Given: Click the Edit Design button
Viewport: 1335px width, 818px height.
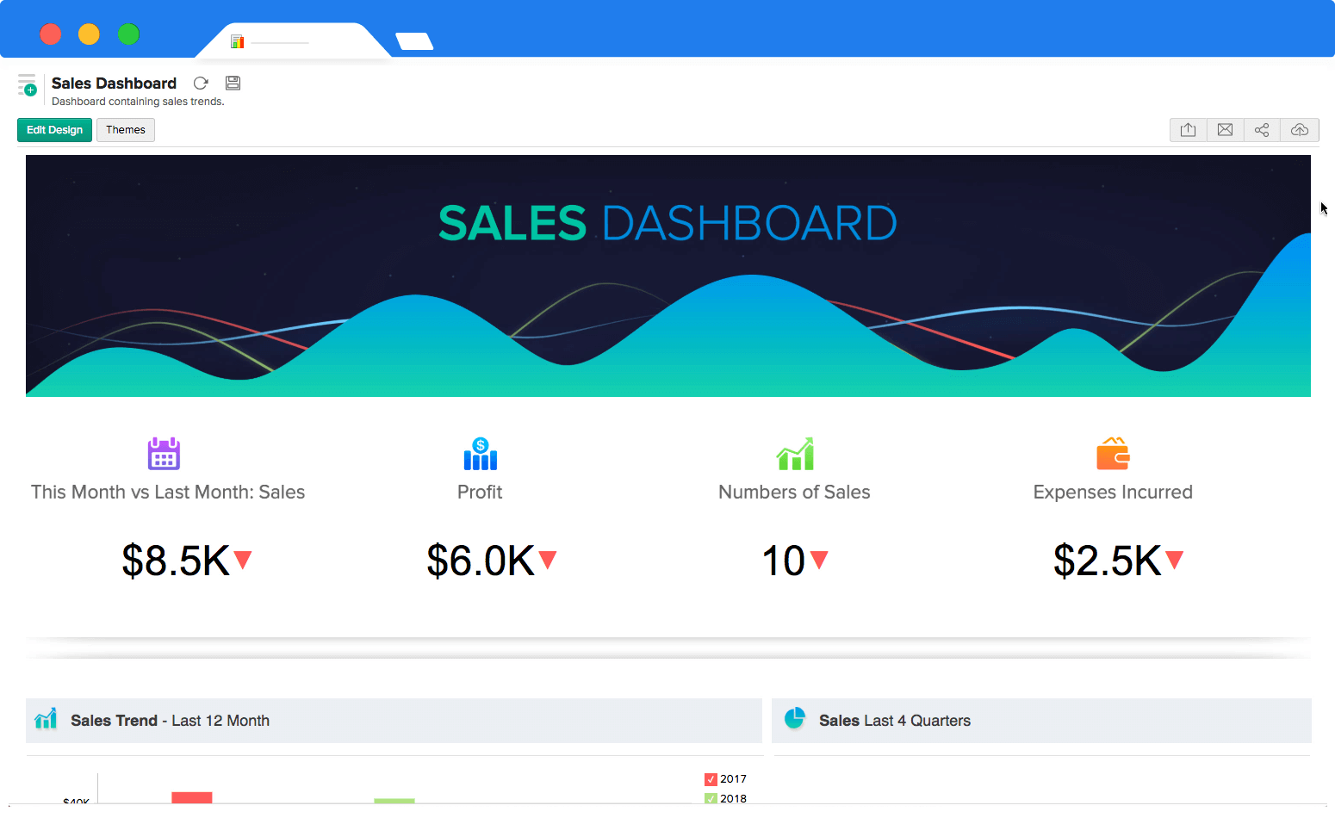Looking at the screenshot, I should click(x=54, y=130).
